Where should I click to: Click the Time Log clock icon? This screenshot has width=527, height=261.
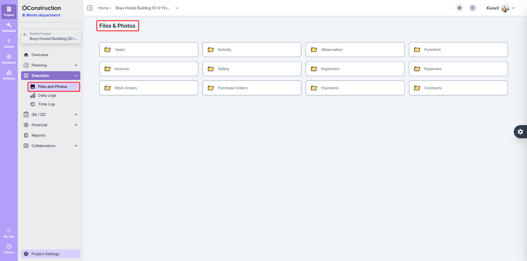33,104
